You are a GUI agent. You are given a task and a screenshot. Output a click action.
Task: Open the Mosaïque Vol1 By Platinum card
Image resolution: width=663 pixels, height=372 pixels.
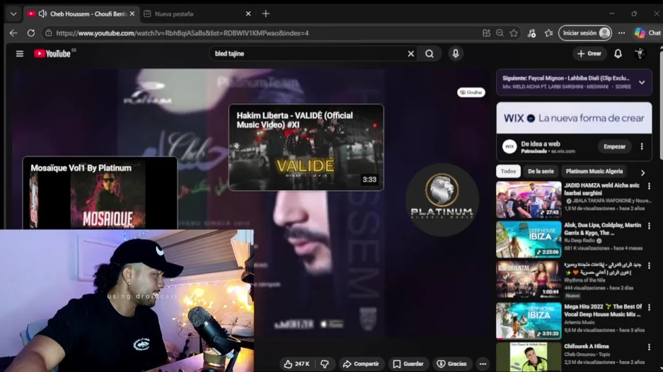tap(100, 193)
